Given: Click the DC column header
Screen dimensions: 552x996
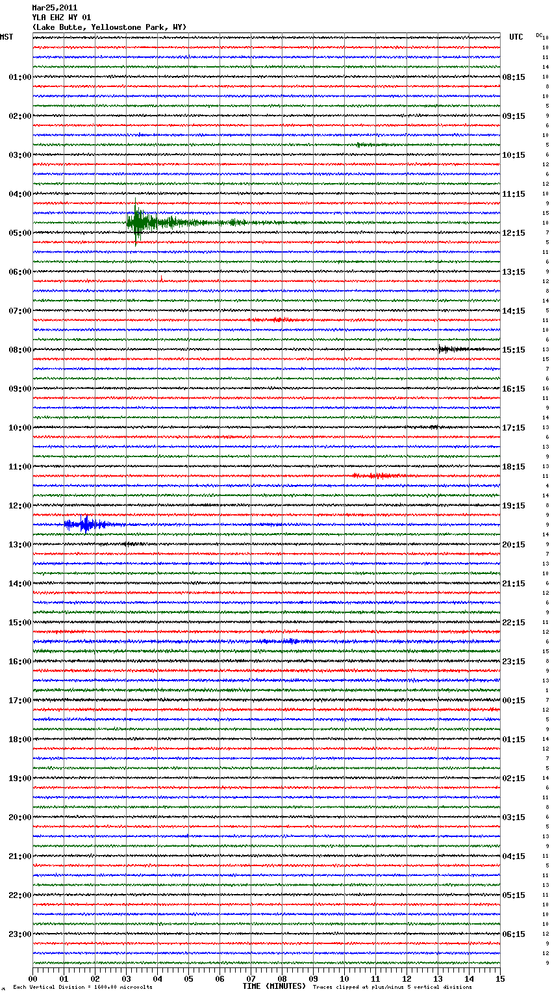Looking at the screenshot, I should coord(539,35).
